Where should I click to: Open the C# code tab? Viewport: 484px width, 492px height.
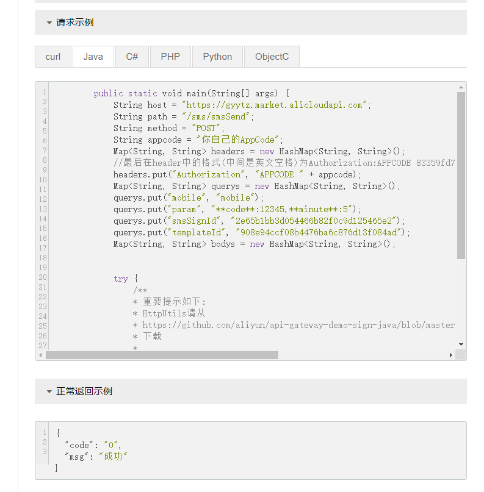pyautogui.click(x=132, y=57)
